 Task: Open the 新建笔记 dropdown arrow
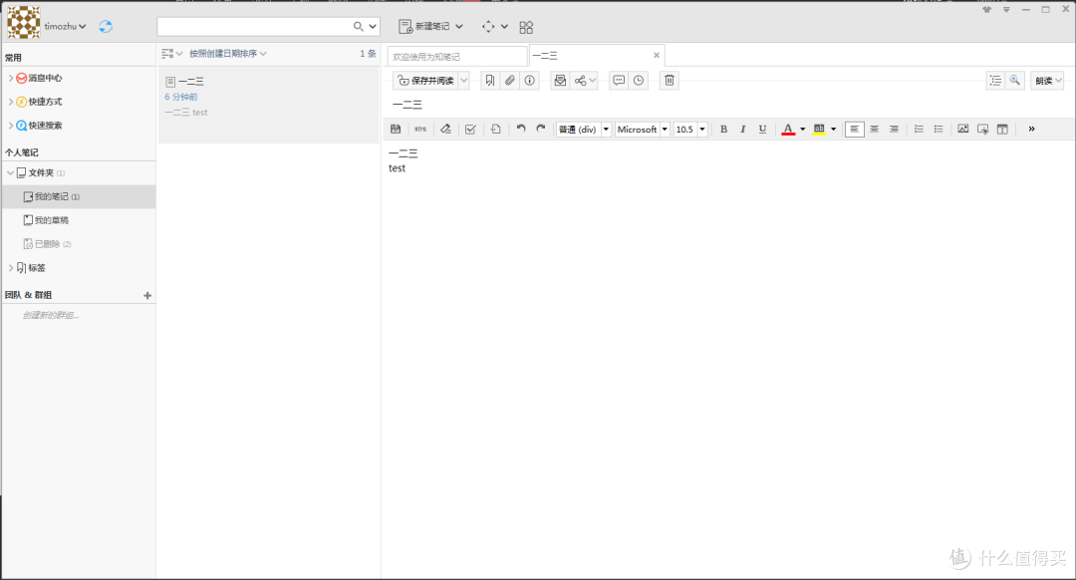pyautogui.click(x=459, y=26)
